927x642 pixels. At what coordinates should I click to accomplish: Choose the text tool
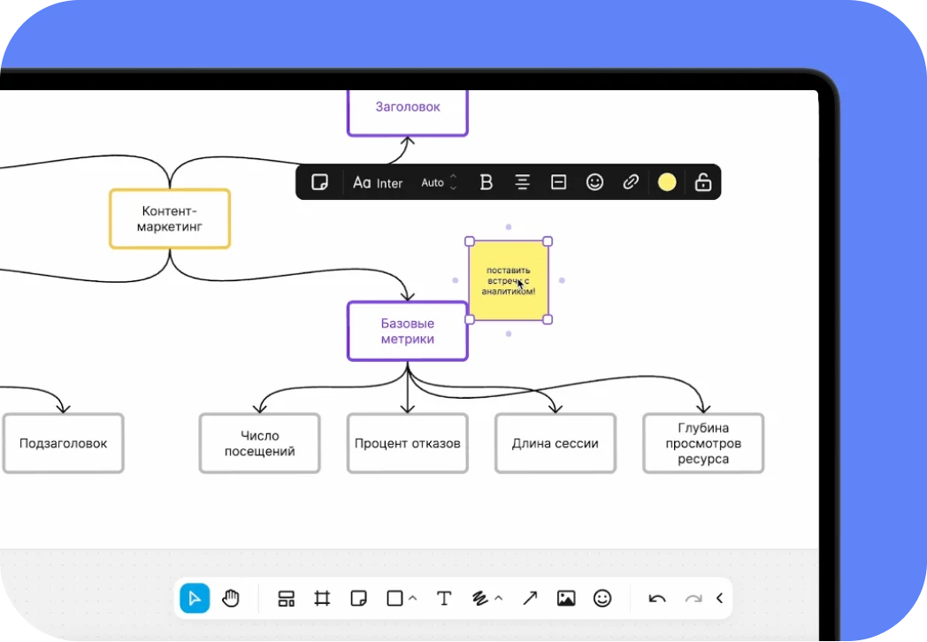tap(444, 599)
